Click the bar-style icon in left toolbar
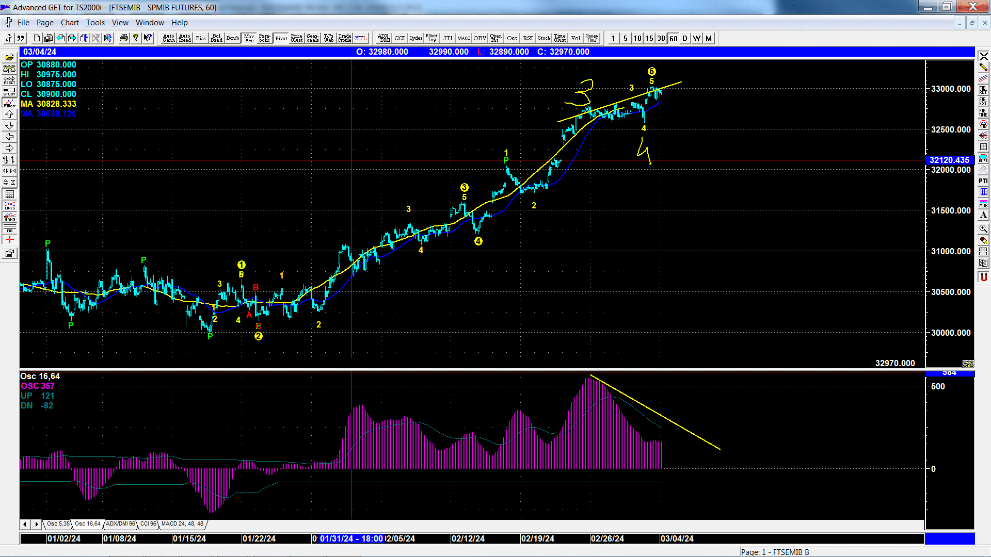This screenshot has height=557, width=991. pos(9,159)
